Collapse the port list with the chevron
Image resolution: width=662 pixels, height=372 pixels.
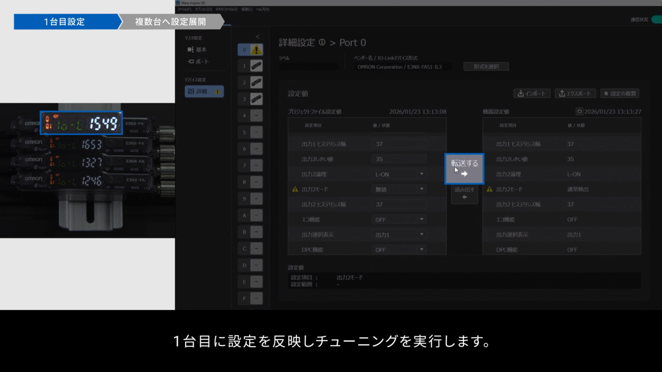(x=258, y=37)
